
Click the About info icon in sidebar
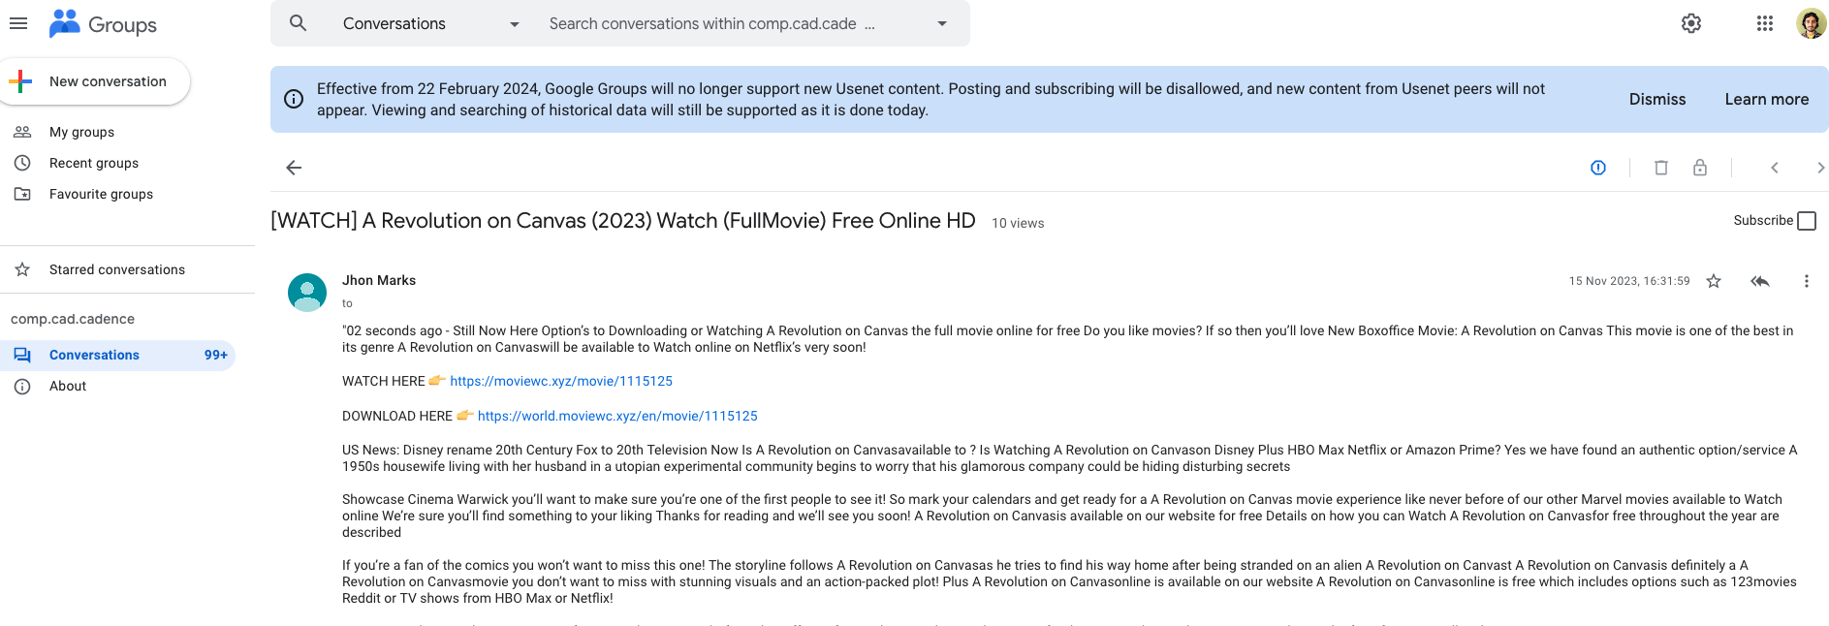coord(22,386)
